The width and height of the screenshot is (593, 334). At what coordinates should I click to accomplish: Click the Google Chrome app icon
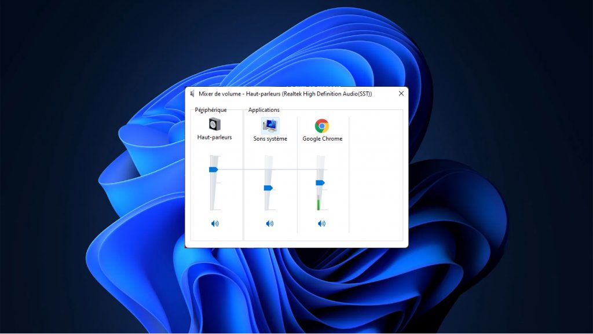tap(322, 126)
